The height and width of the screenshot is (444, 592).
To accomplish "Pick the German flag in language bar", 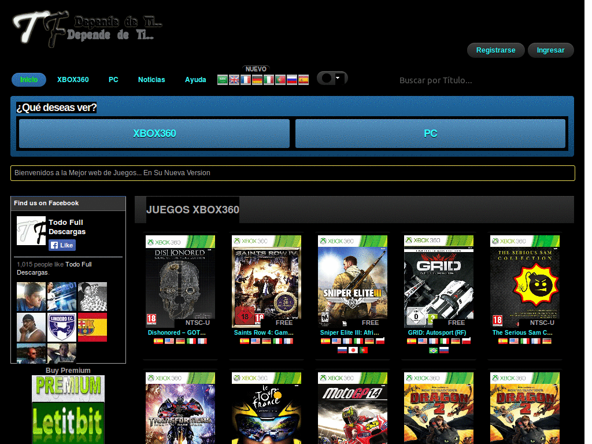I will [x=257, y=80].
